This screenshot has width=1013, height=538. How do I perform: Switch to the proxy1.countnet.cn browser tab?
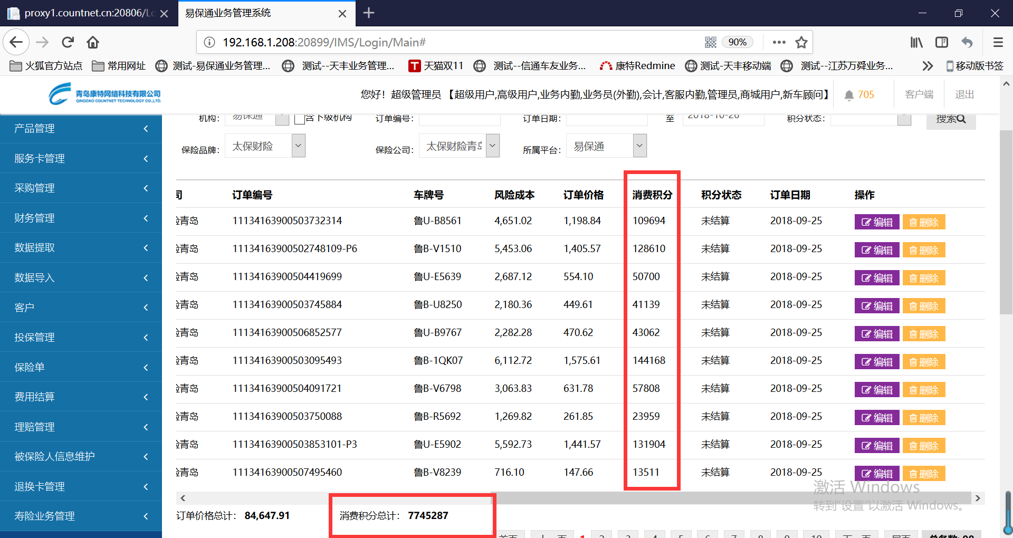pyautogui.click(x=87, y=13)
